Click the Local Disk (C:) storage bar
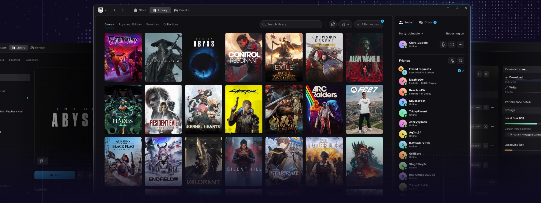This screenshot has width=541, height=203. click(x=523, y=124)
